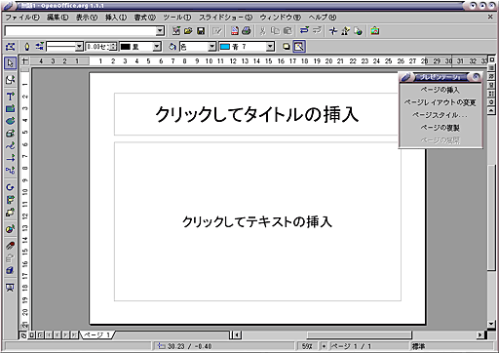The width and height of the screenshot is (499, 353).
Task: Click the black line color swatch
Action: click(x=126, y=47)
